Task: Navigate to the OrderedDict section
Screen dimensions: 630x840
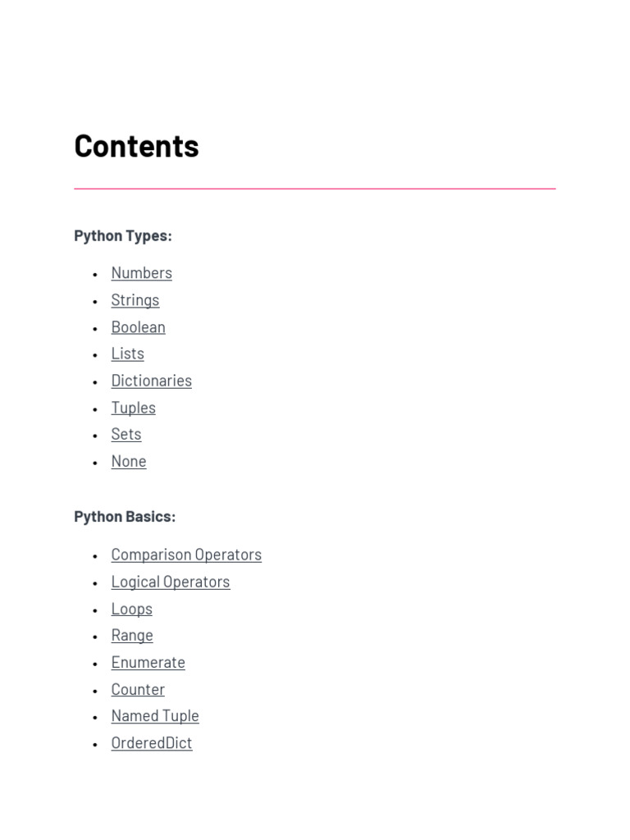Action: pyautogui.click(x=152, y=743)
